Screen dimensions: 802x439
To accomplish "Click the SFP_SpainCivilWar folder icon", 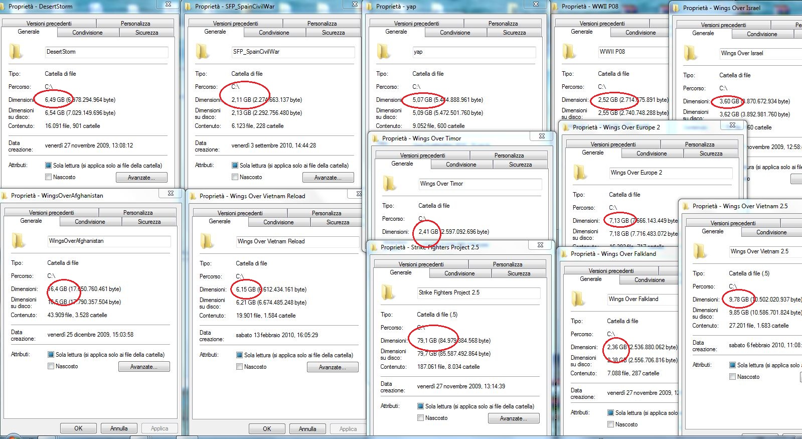I will coord(202,52).
